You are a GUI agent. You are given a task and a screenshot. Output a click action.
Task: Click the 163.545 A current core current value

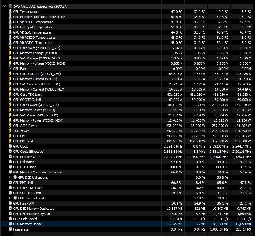tap(175, 74)
